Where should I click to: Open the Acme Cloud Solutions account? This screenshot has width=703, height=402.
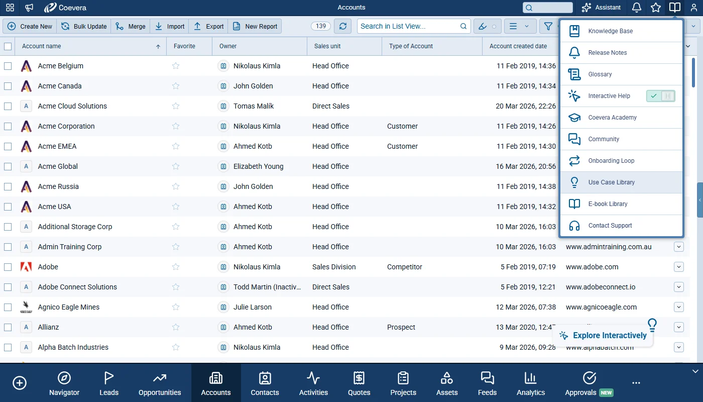[x=72, y=106]
